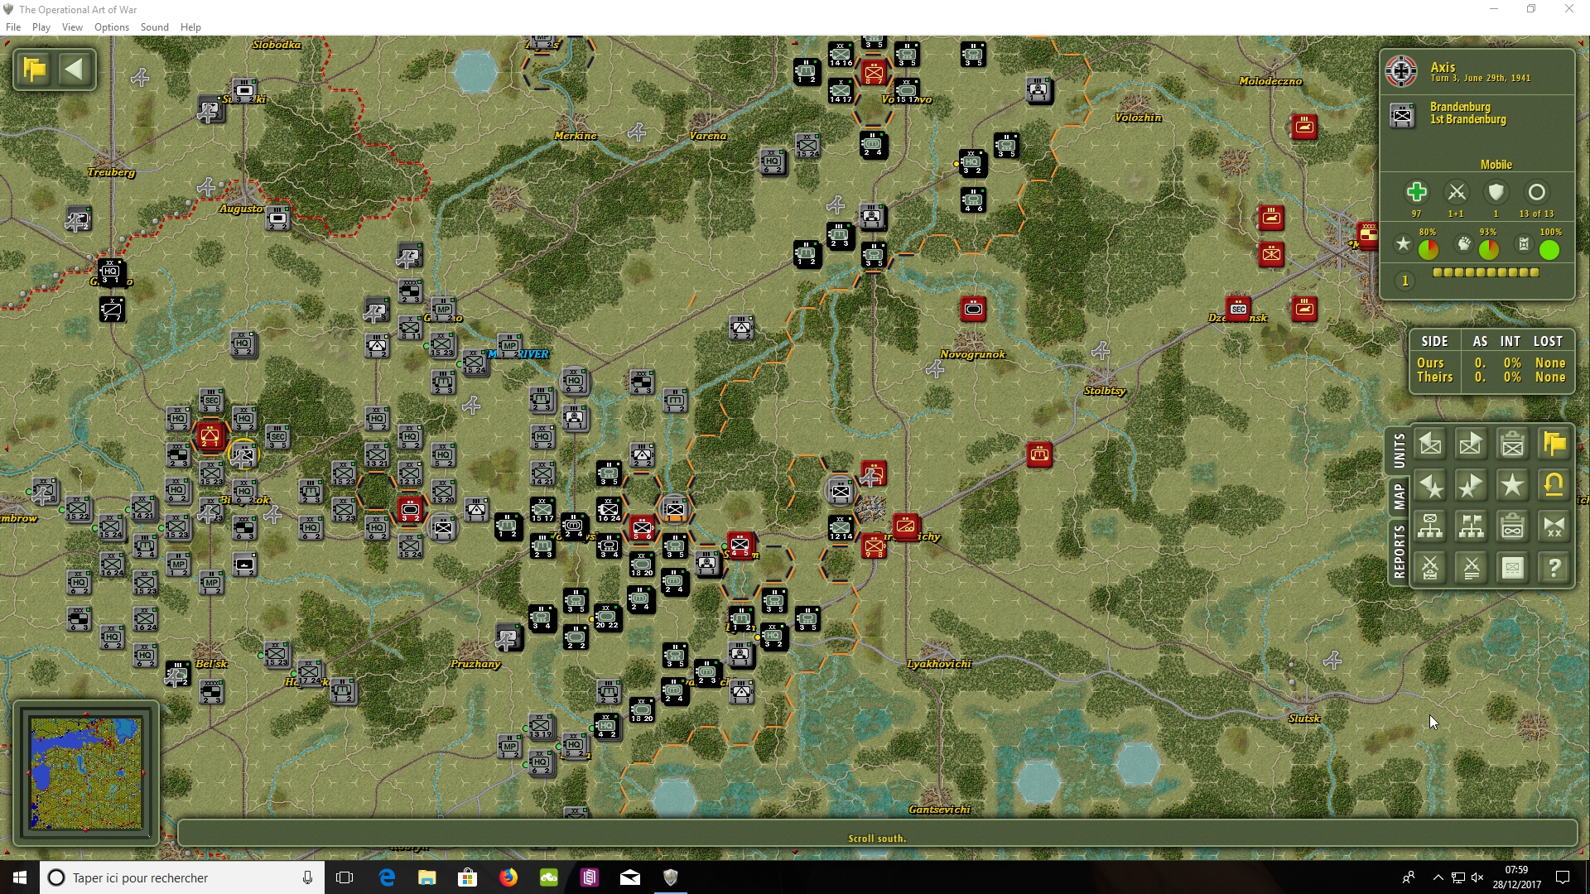Click the Axis iron cross emblem
This screenshot has width=1590, height=894.
point(1401,71)
